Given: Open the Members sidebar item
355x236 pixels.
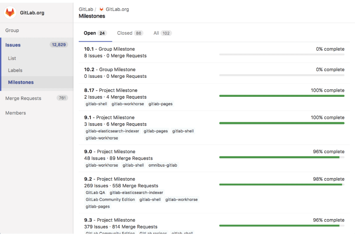Looking at the screenshot, I should click(16, 113).
